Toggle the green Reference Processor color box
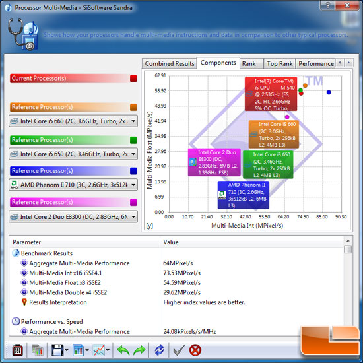 pos(133,140)
